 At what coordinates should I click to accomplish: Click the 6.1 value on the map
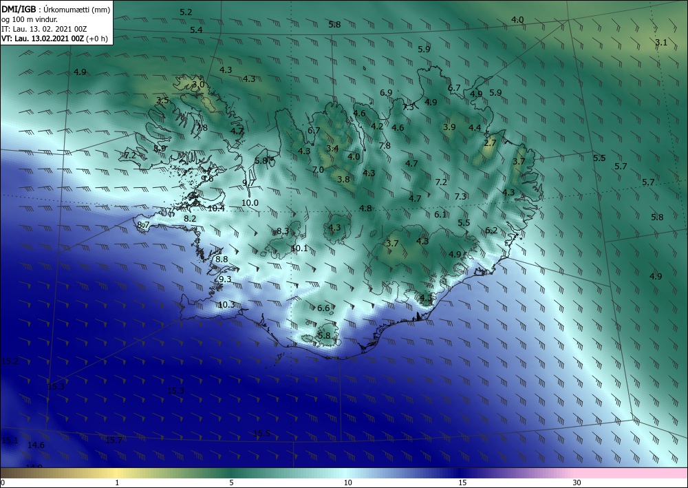(440, 215)
